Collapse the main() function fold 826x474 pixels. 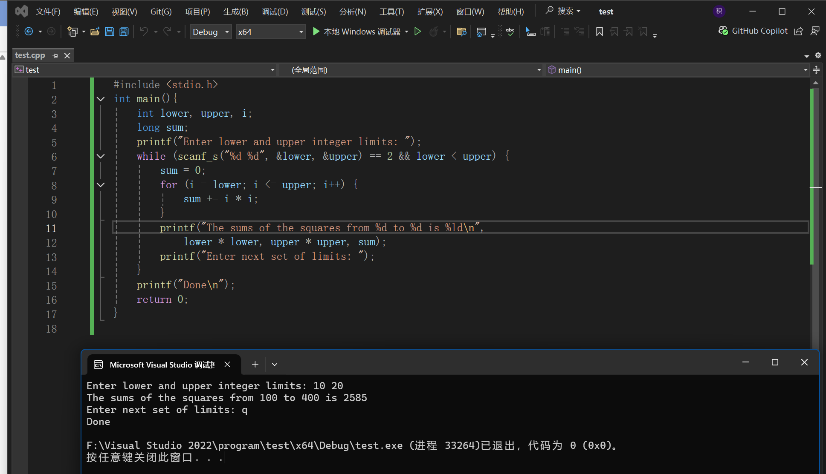click(101, 99)
